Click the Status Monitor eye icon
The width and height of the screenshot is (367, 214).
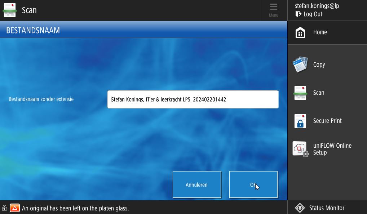tap(300, 208)
